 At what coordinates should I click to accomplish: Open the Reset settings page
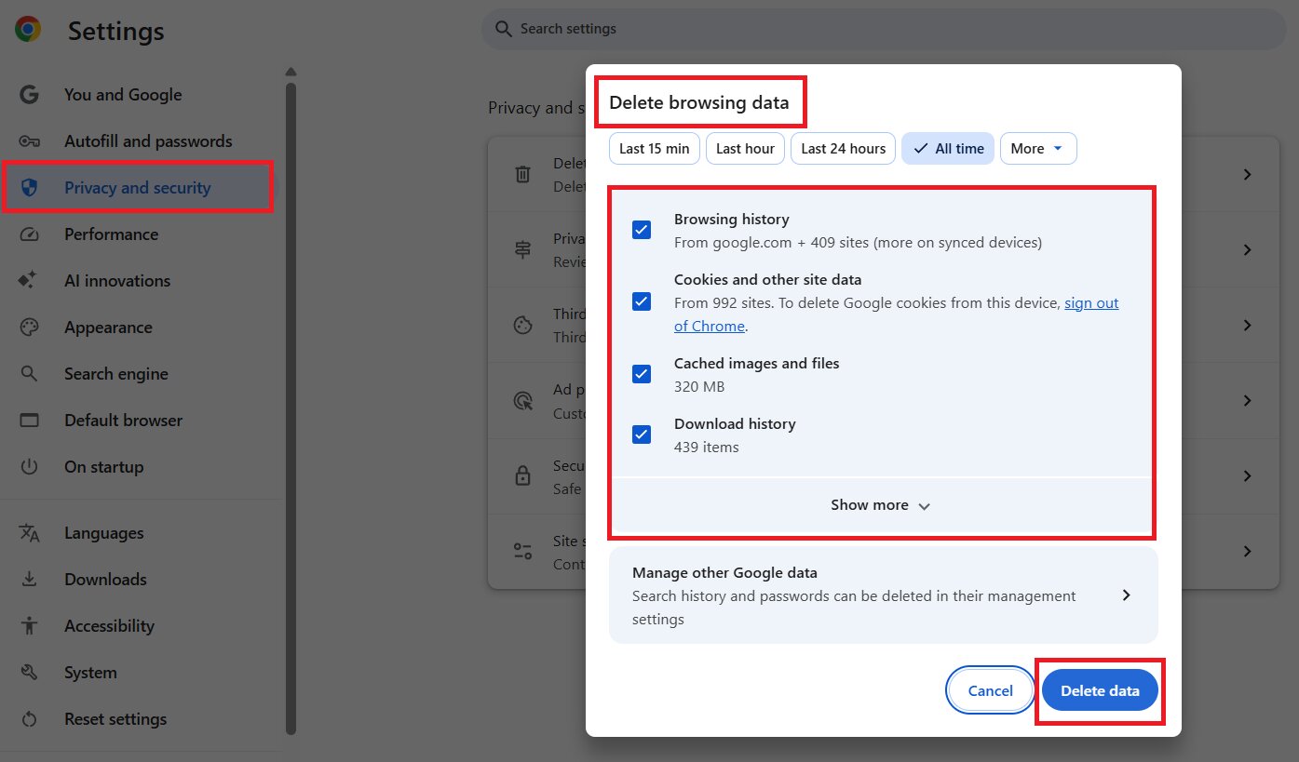click(x=115, y=719)
